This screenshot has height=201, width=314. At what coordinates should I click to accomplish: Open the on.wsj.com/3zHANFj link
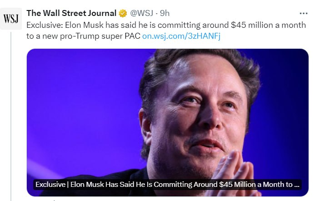pyautogui.click(x=181, y=36)
